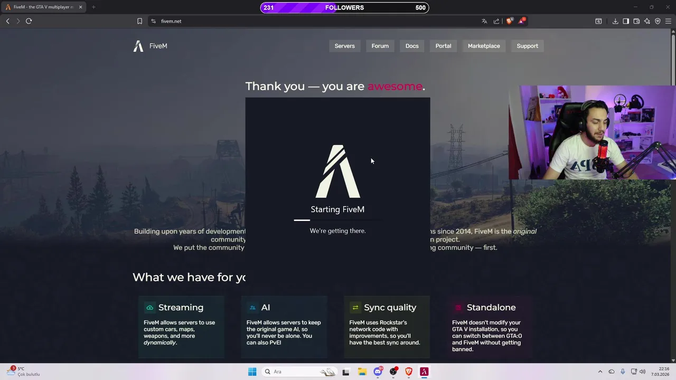Click the Sync quality heading
This screenshot has width=676, height=380.
390,307
